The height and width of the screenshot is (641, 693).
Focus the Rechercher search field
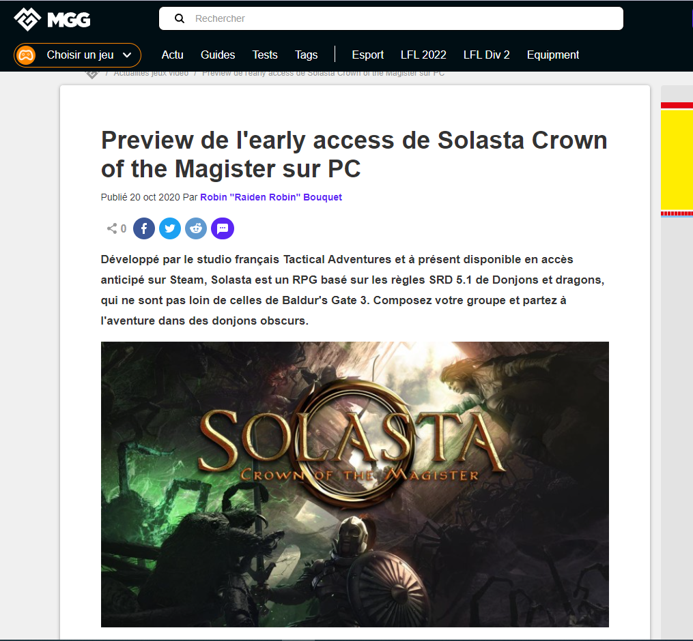coord(391,18)
